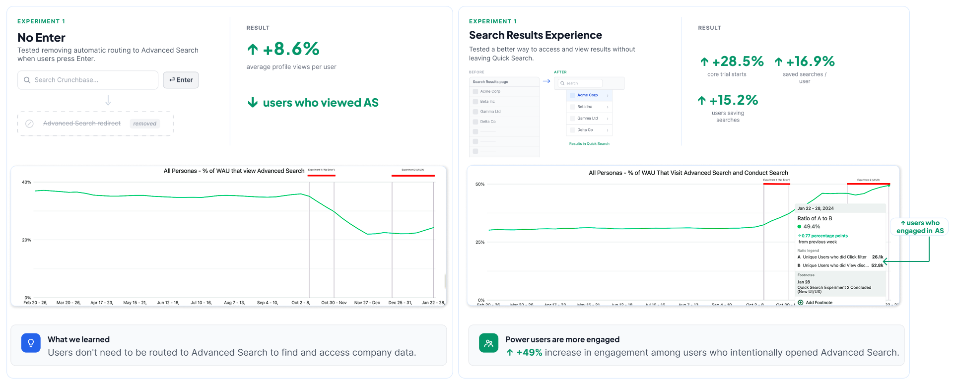
Task: Open the Results in Quick Search link
Action: pyautogui.click(x=589, y=144)
